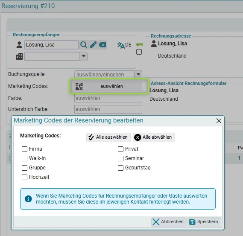Screen dimensions: 243x236
Task: Click the Marketing Codes auswählen button
Action: pos(108,86)
